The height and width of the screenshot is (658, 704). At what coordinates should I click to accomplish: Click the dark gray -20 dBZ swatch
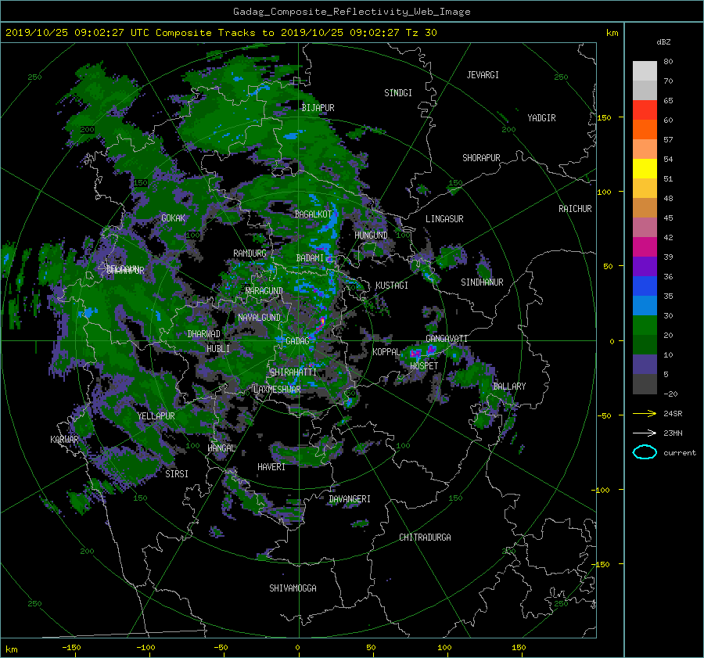click(645, 384)
